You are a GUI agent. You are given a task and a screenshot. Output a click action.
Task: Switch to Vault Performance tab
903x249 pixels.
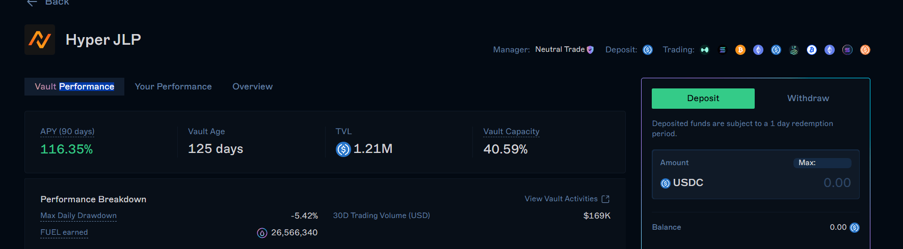coord(74,87)
